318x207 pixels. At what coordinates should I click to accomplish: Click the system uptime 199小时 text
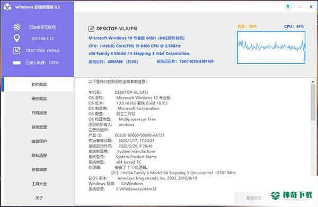click(185, 61)
